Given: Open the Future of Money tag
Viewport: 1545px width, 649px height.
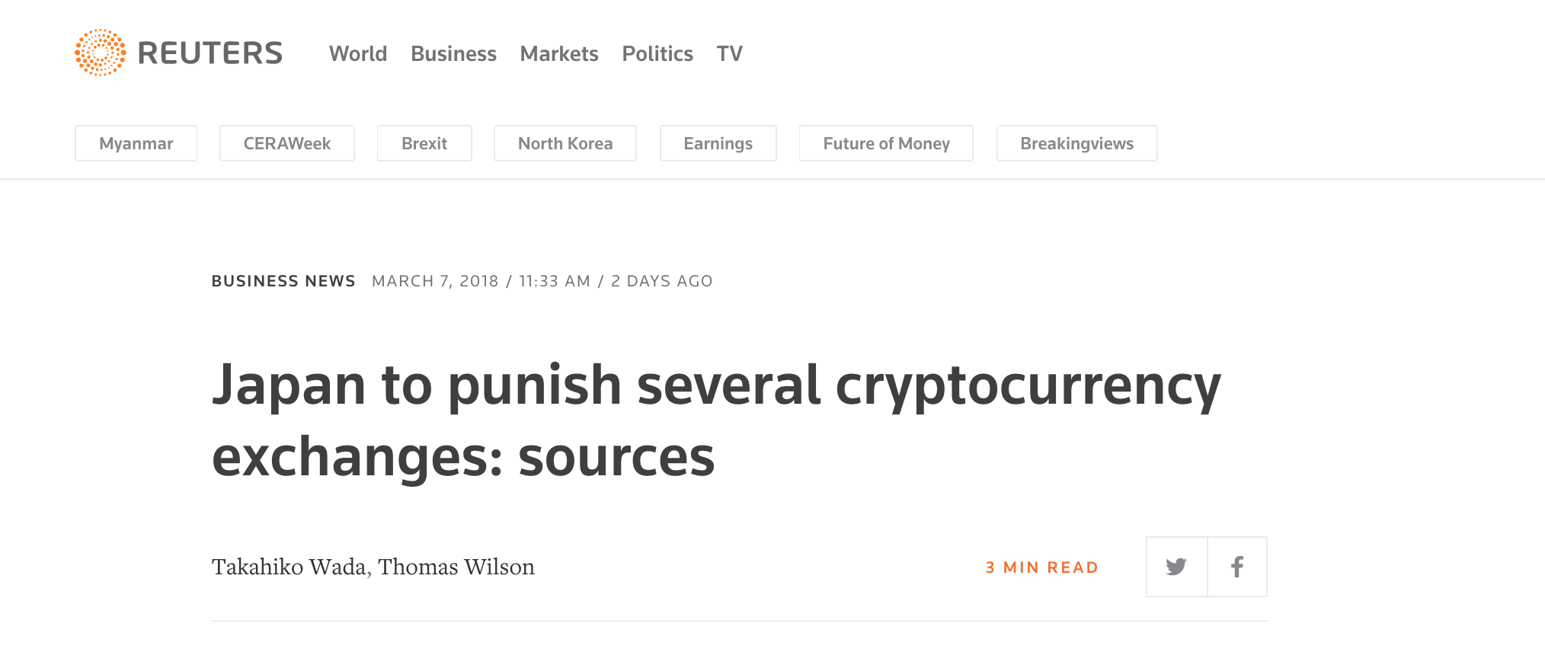Looking at the screenshot, I should click(886, 143).
